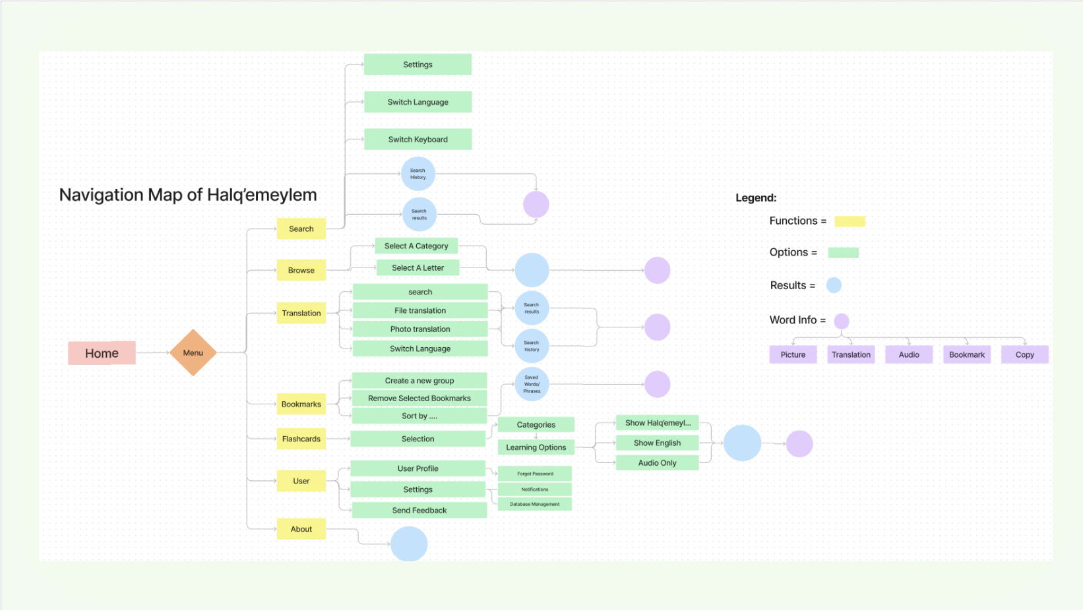1083x610 pixels.
Task: Select the yellow Translation function box
Action: [301, 313]
